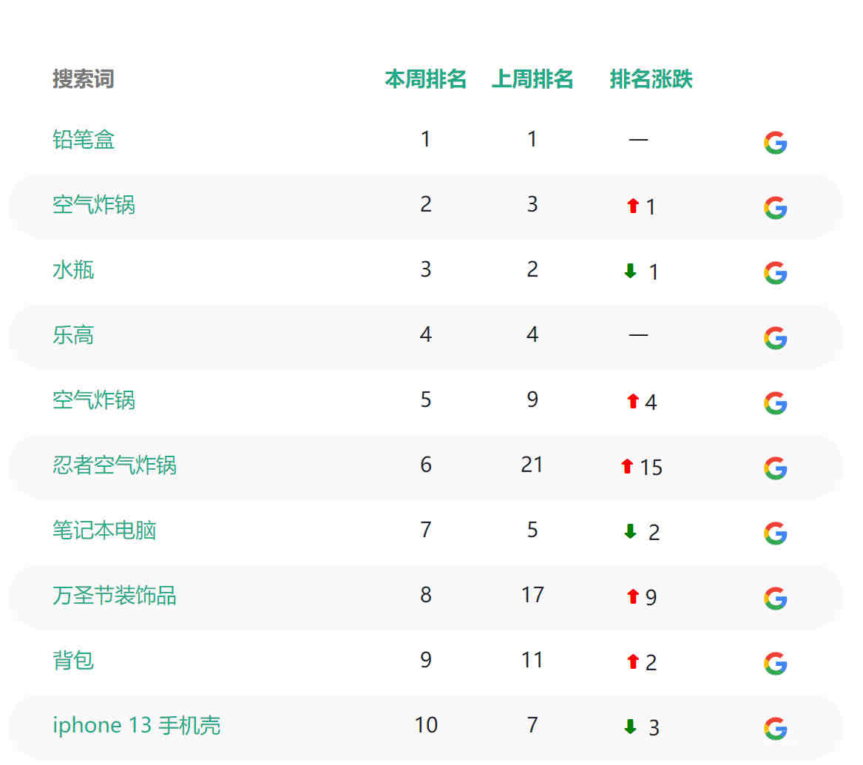Open the 铅笔盒 search term link

(x=83, y=139)
